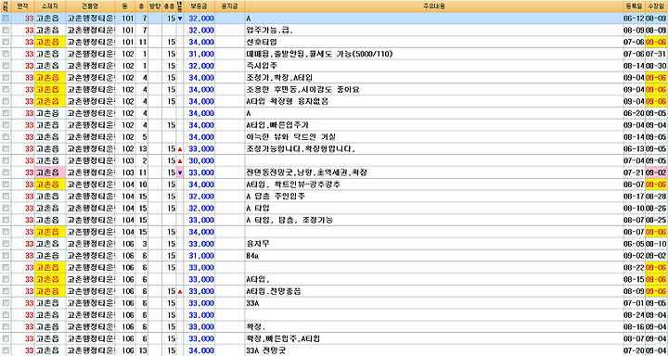Click the 건물명 column header
668x356 pixels.
[90, 6]
